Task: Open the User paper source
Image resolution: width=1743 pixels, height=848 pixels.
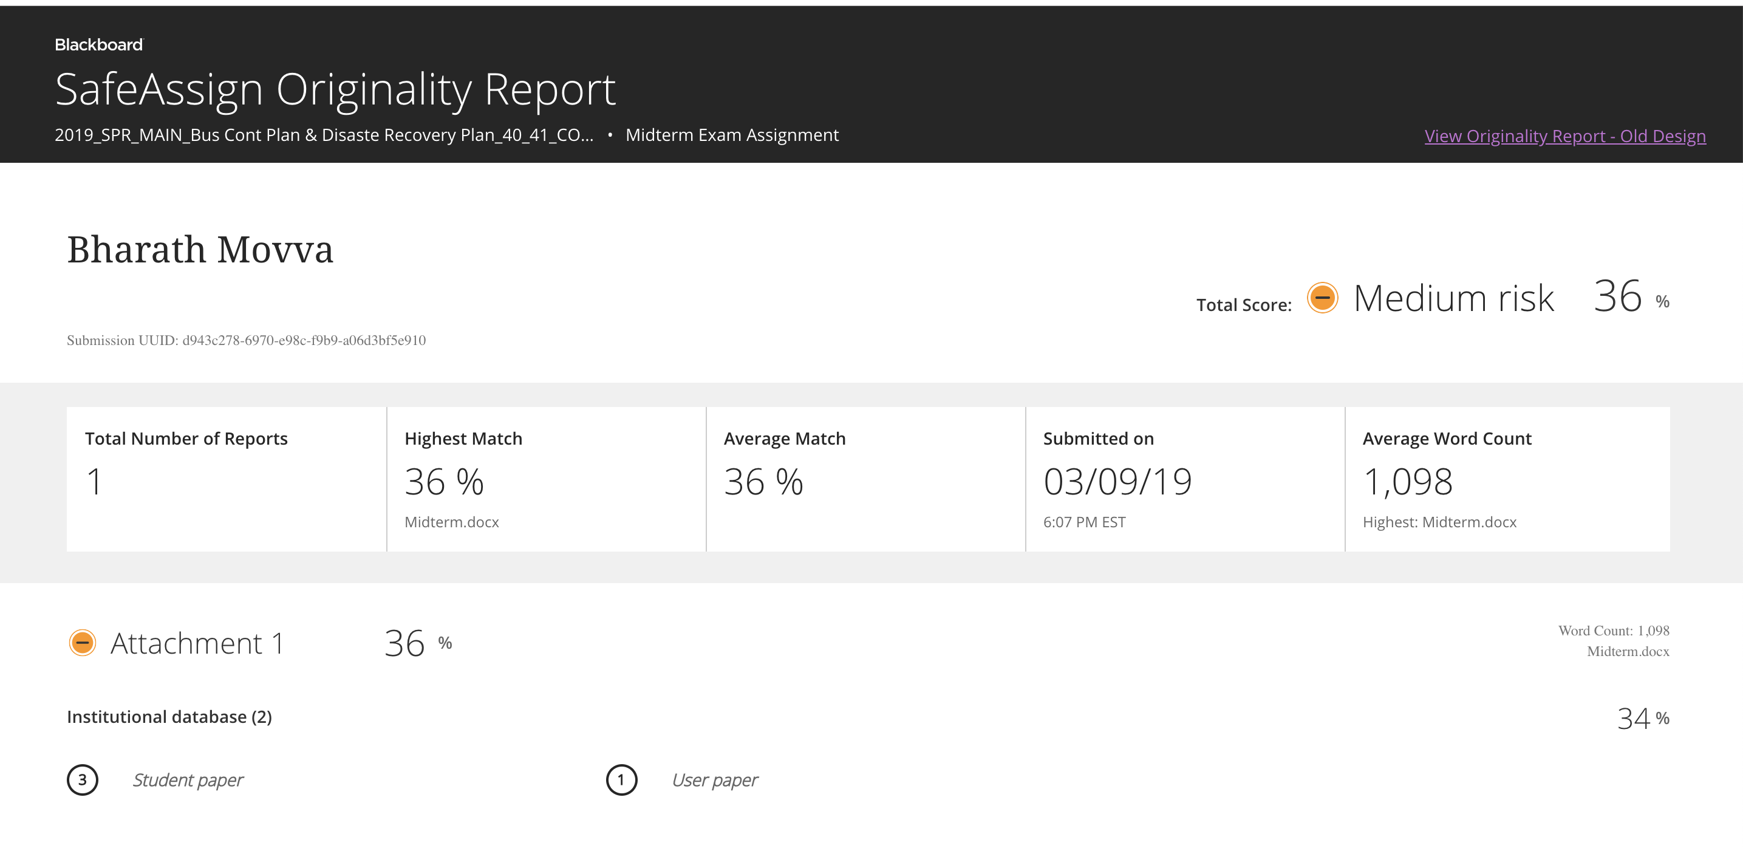Action: pos(715,781)
